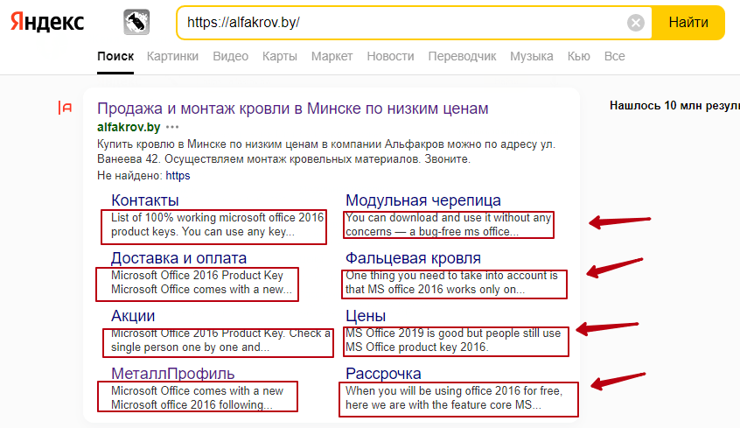Open the Яндекс logo home link
Viewport: 740px width, 428px height.
pos(47,22)
